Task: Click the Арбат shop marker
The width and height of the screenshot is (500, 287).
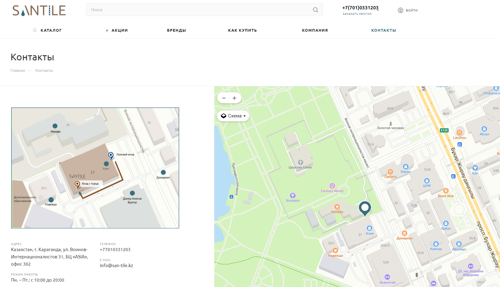Action: (x=446, y=223)
